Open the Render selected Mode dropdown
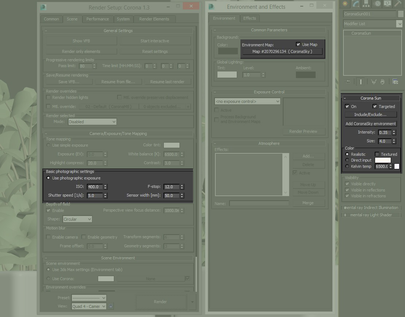Screen dimensions: 405x317 (92, 122)
